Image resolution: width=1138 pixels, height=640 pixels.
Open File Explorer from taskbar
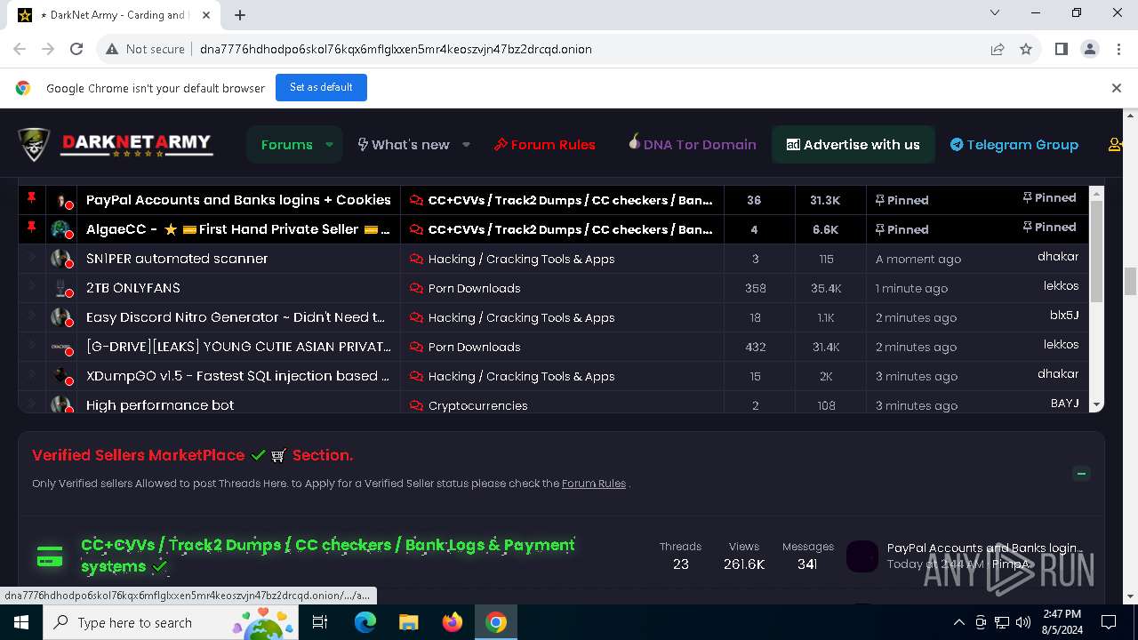pyautogui.click(x=409, y=622)
